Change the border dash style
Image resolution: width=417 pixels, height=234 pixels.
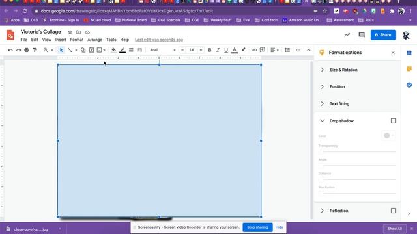139,50
